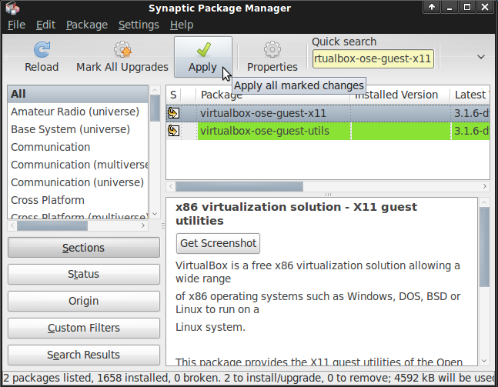This screenshot has width=498, height=387.
Task: Click the Get Screenshot button
Action: [x=218, y=243]
